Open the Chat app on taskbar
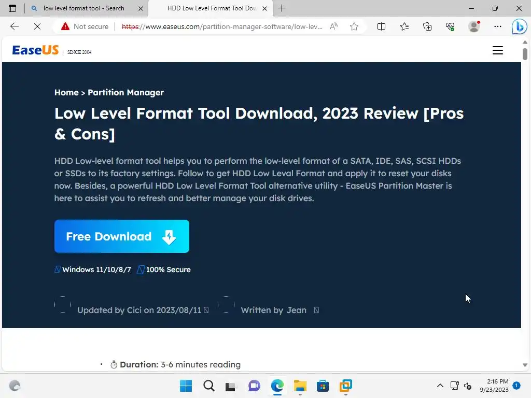The width and height of the screenshot is (531, 398). (254, 386)
